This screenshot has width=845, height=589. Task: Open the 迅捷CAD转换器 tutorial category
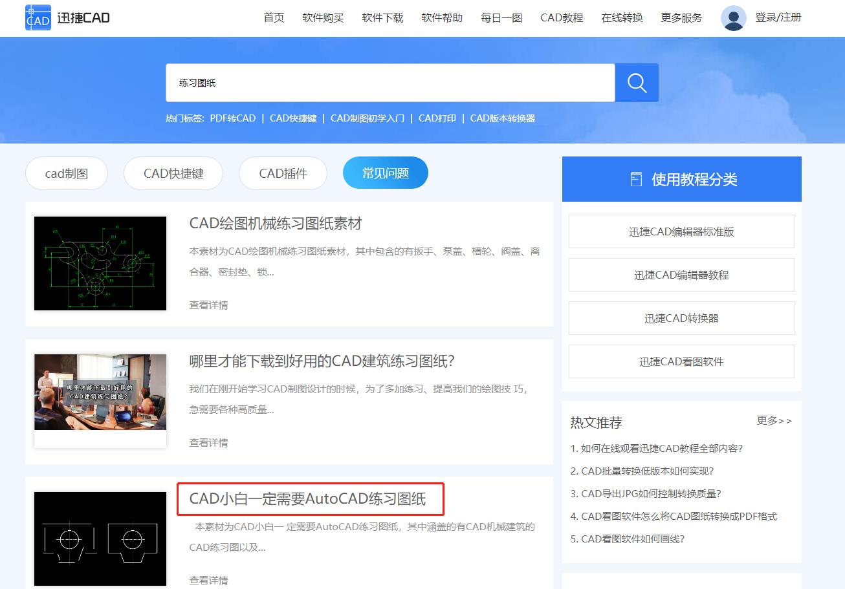click(x=681, y=318)
